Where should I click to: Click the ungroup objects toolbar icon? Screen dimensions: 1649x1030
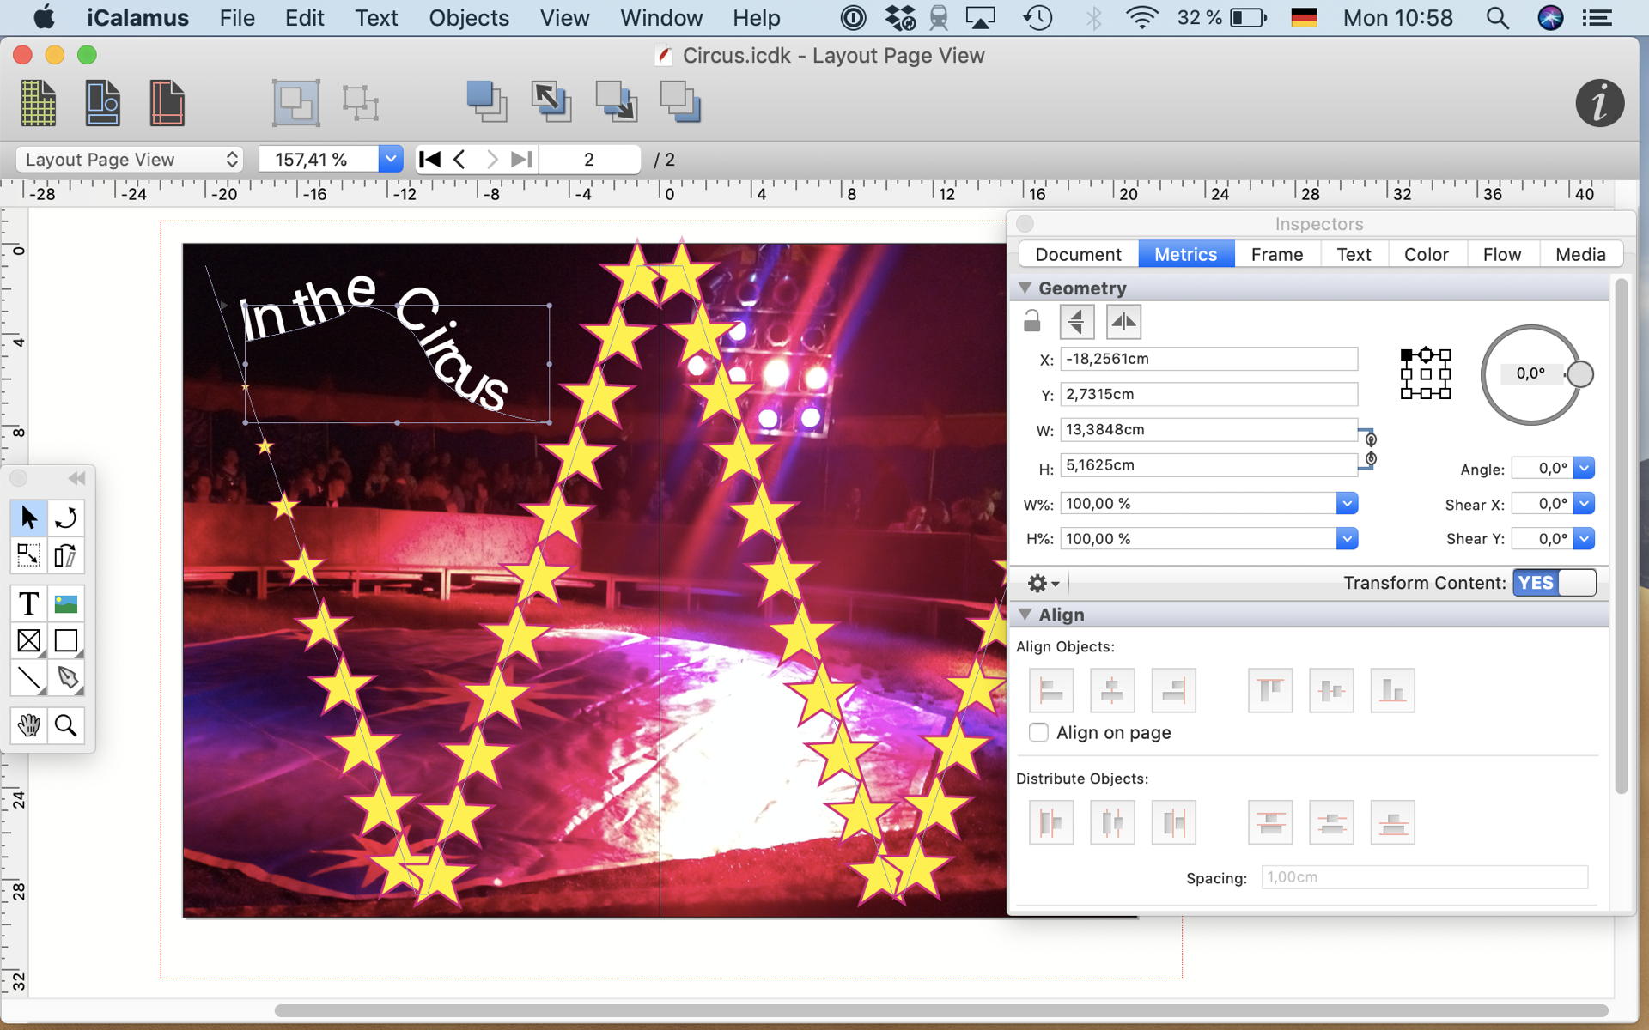click(x=361, y=103)
